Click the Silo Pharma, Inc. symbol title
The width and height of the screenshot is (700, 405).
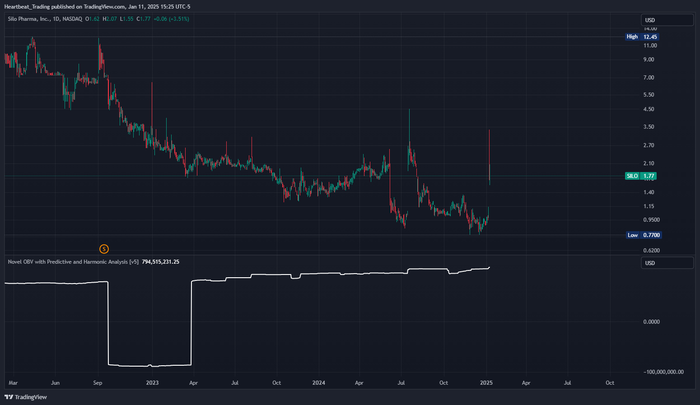[x=28, y=19]
